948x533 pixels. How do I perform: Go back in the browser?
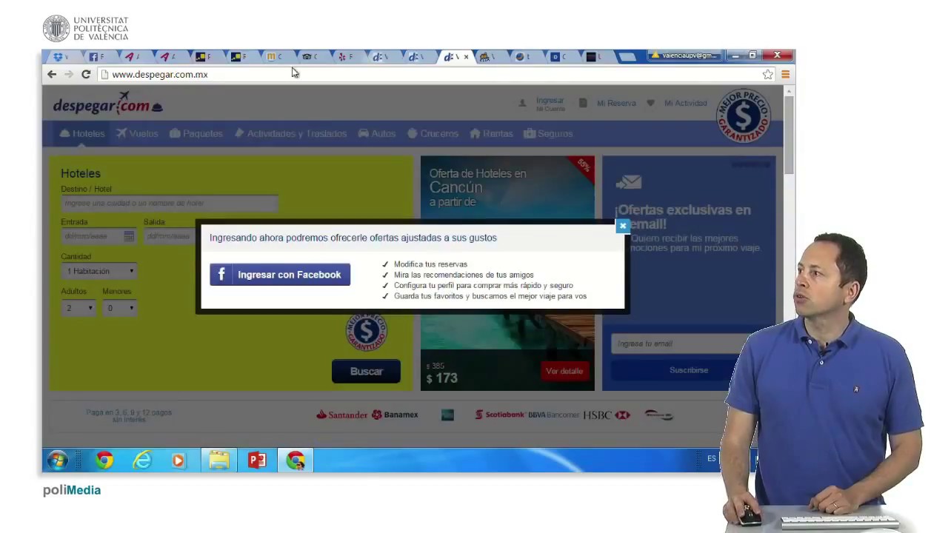(x=52, y=74)
